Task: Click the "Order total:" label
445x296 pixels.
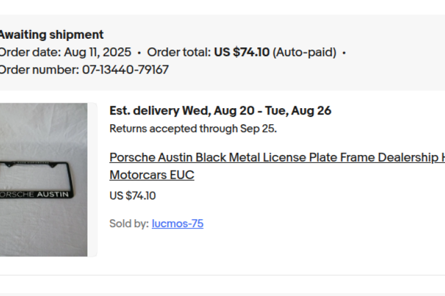Action: pos(179,52)
